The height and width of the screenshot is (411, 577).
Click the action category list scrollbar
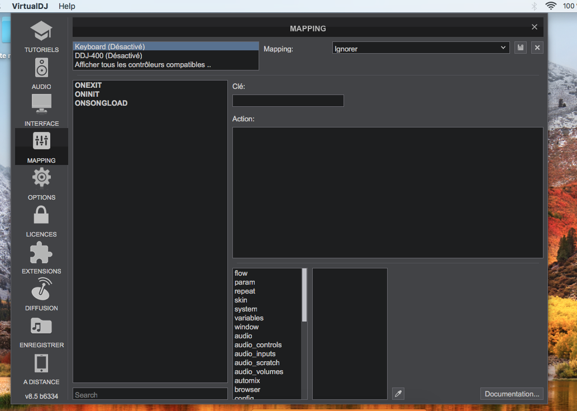(x=304, y=295)
